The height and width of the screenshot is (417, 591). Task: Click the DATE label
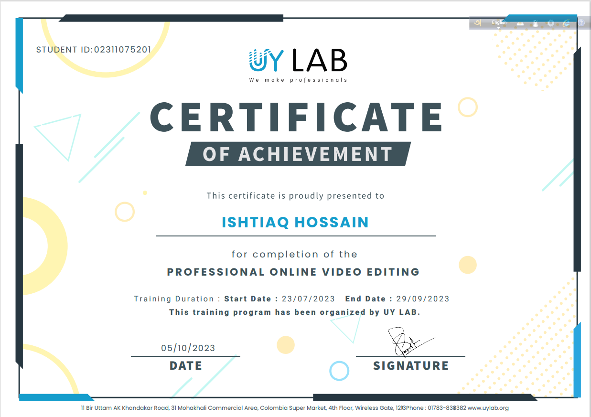[186, 366]
